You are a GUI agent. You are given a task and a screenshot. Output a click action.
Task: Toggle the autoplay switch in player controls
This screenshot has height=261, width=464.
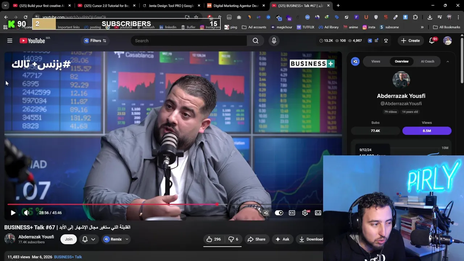point(279,213)
